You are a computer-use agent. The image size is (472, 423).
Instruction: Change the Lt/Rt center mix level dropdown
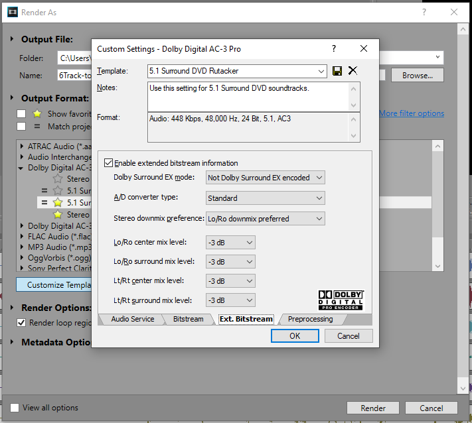pyautogui.click(x=230, y=281)
